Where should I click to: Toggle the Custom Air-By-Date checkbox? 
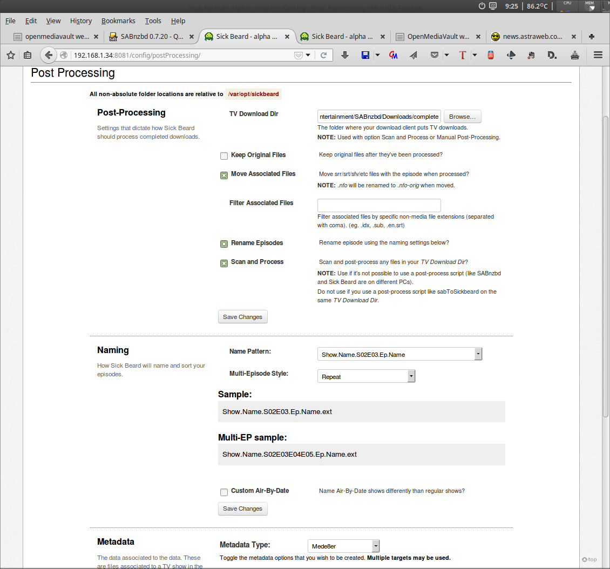[224, 492]
